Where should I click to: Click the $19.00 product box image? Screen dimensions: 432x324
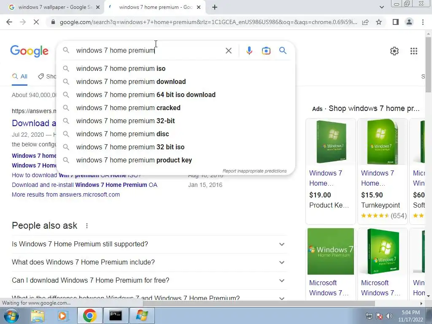coord(331,142)
